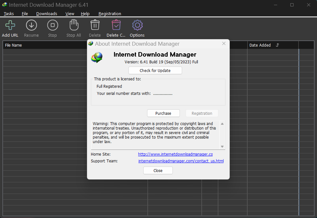Image resolution: width=317 pixels, height=218 pixels.
Task: Click the Purchase button
Action: (163, 113)
